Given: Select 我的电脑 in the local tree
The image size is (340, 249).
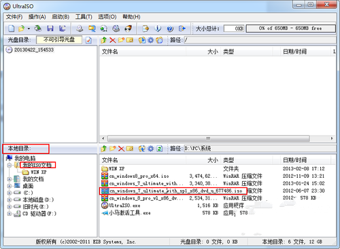Looking at the screenshot, I should 25,158.
